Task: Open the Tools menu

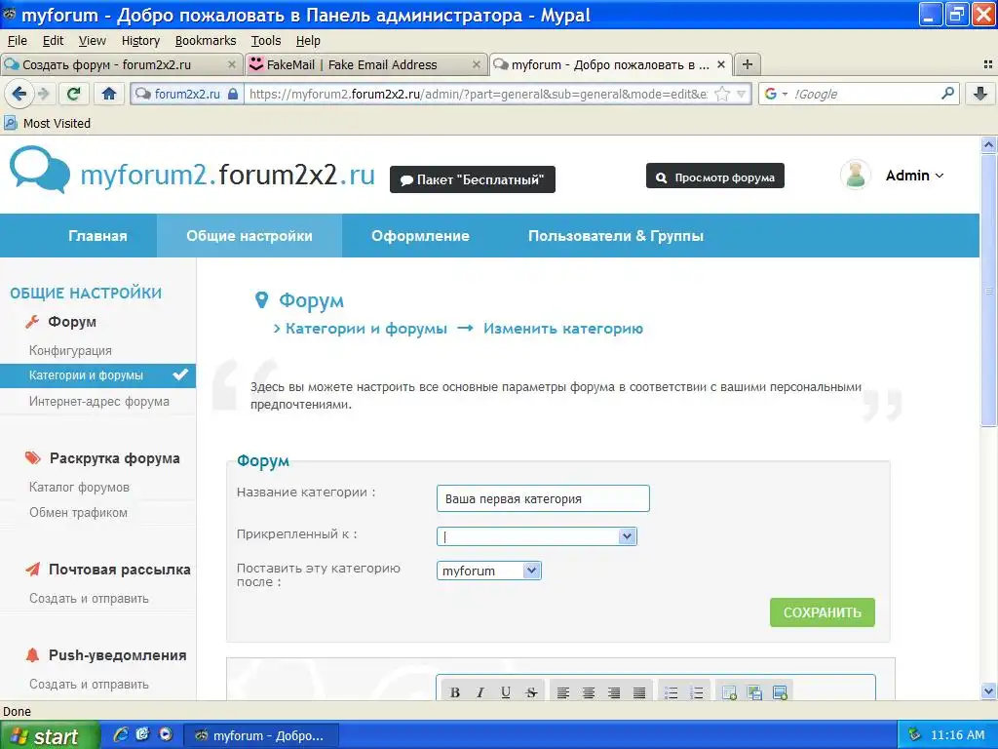Action: pos(266,41)
